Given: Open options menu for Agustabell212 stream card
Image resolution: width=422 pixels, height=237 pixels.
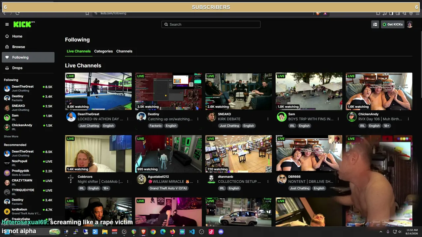Looking at the screenshot, I should (198, 181).
